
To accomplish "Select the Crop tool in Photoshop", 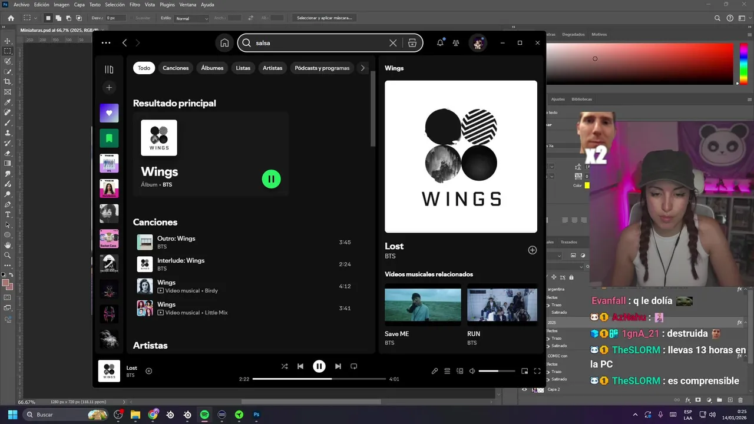I will click(x=8, y=82).
